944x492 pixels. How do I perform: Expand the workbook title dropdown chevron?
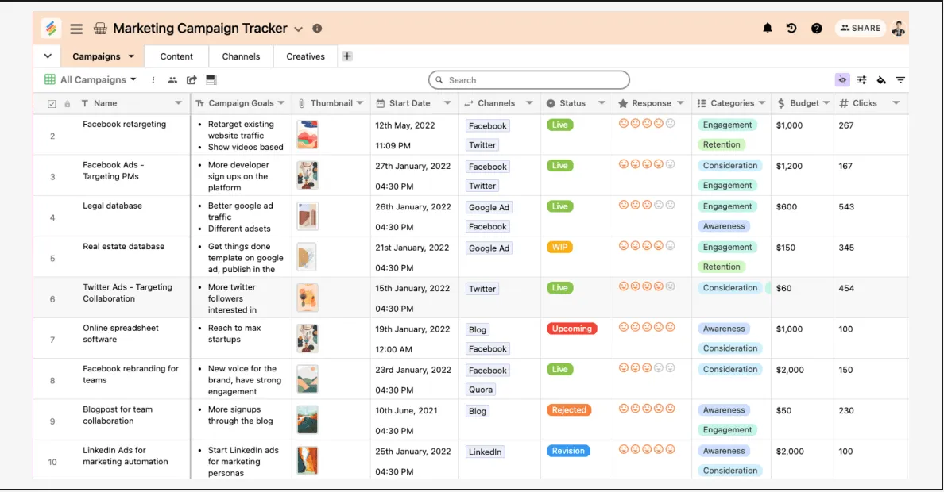click(x=298, y=29)
